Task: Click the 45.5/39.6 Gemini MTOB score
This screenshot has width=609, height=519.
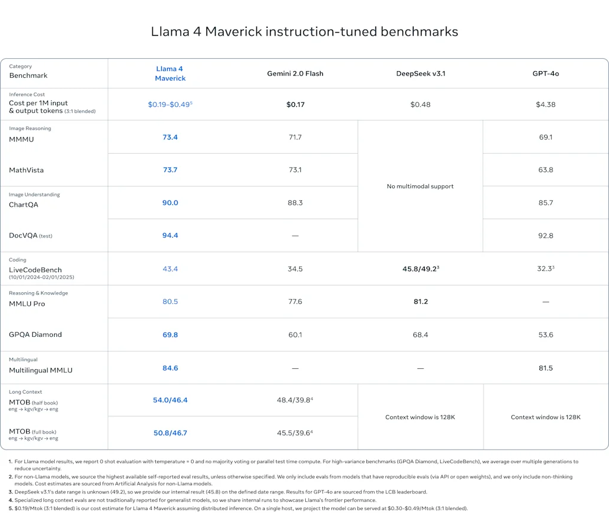Action: 295,433
